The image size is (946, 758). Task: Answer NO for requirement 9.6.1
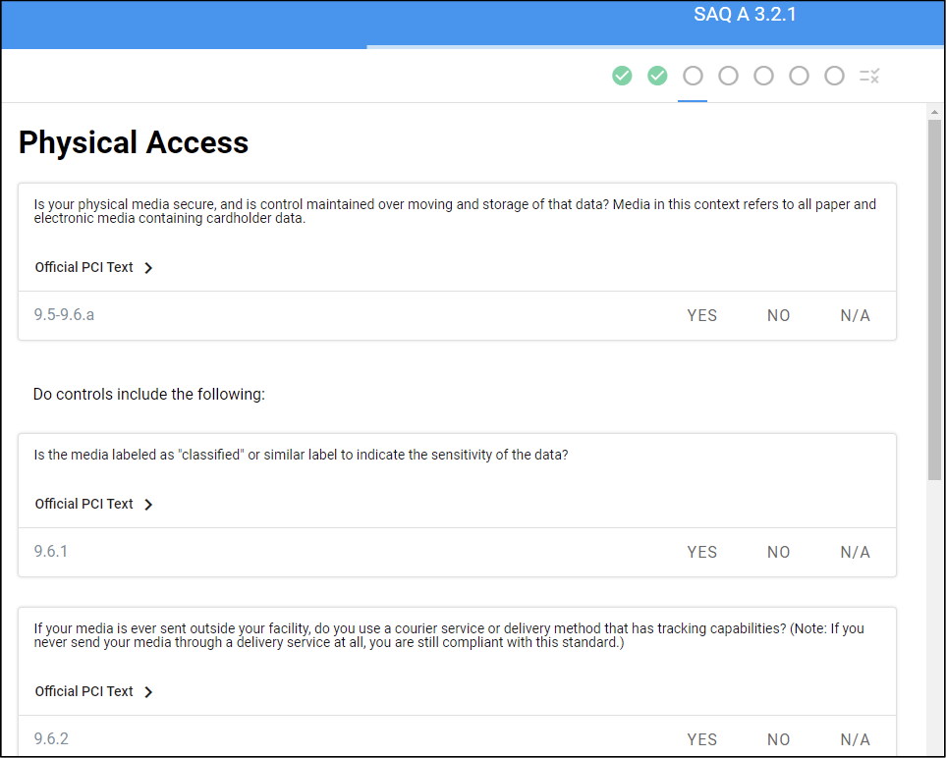click(x=778, y=552)
